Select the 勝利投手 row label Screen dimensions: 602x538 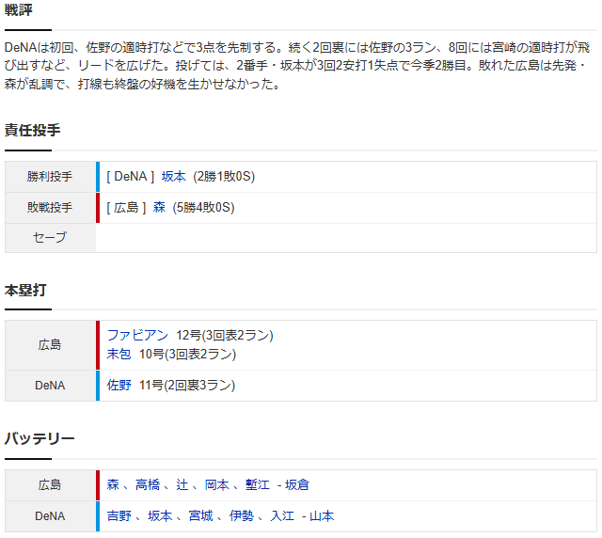[50, 177]
